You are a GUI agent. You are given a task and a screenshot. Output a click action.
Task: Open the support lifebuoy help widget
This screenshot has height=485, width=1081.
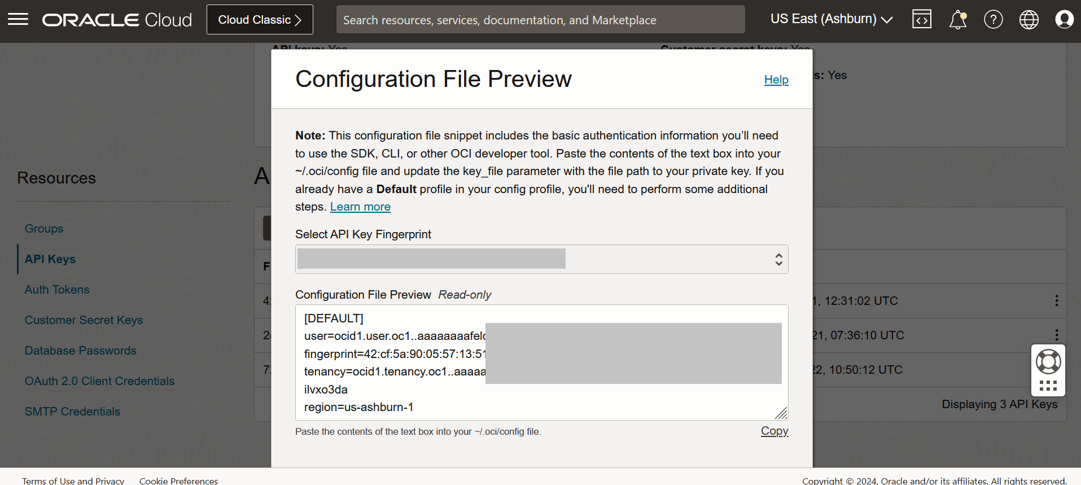click(1048, 362)
